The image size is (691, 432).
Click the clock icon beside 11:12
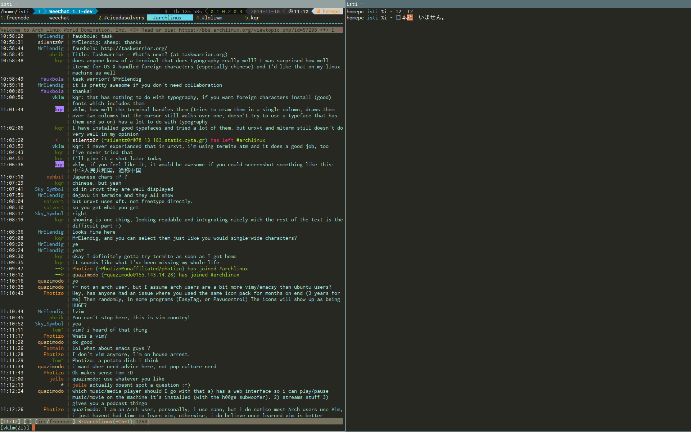(x=290, y=12)
